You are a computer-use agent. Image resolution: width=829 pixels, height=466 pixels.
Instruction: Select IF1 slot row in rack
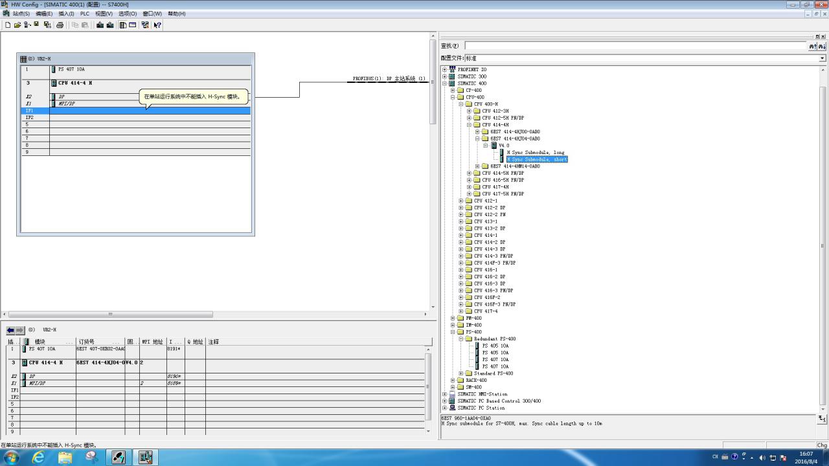coord(136,111)
